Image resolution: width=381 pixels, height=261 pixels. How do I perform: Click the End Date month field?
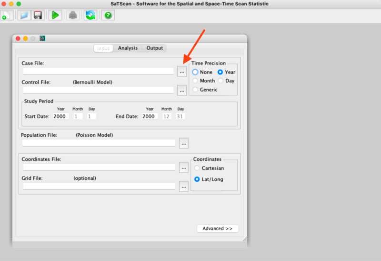(167, 116)
